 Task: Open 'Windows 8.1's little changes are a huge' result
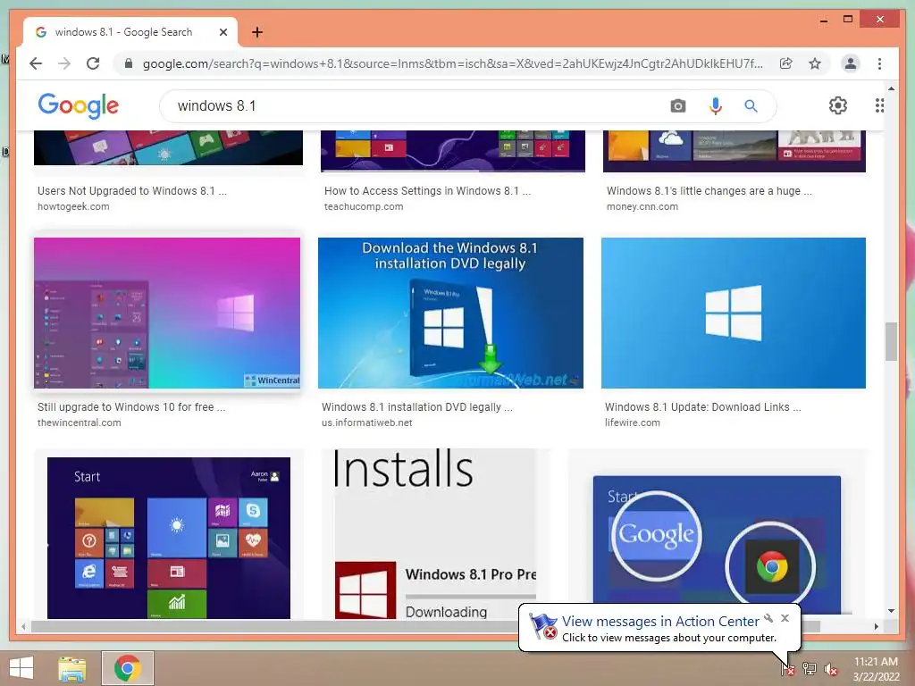(709, 191)
